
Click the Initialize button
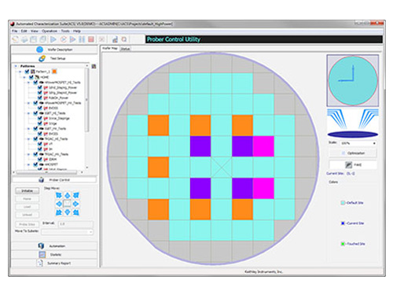(28, 190)
